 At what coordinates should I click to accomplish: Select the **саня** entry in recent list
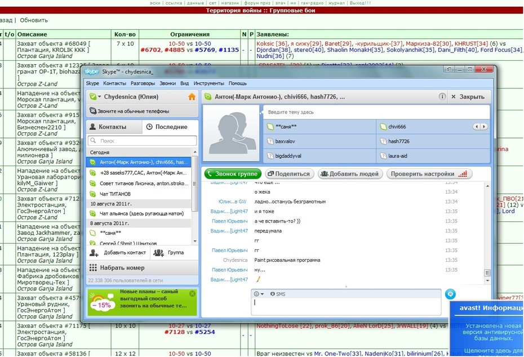tap(139, 233)
